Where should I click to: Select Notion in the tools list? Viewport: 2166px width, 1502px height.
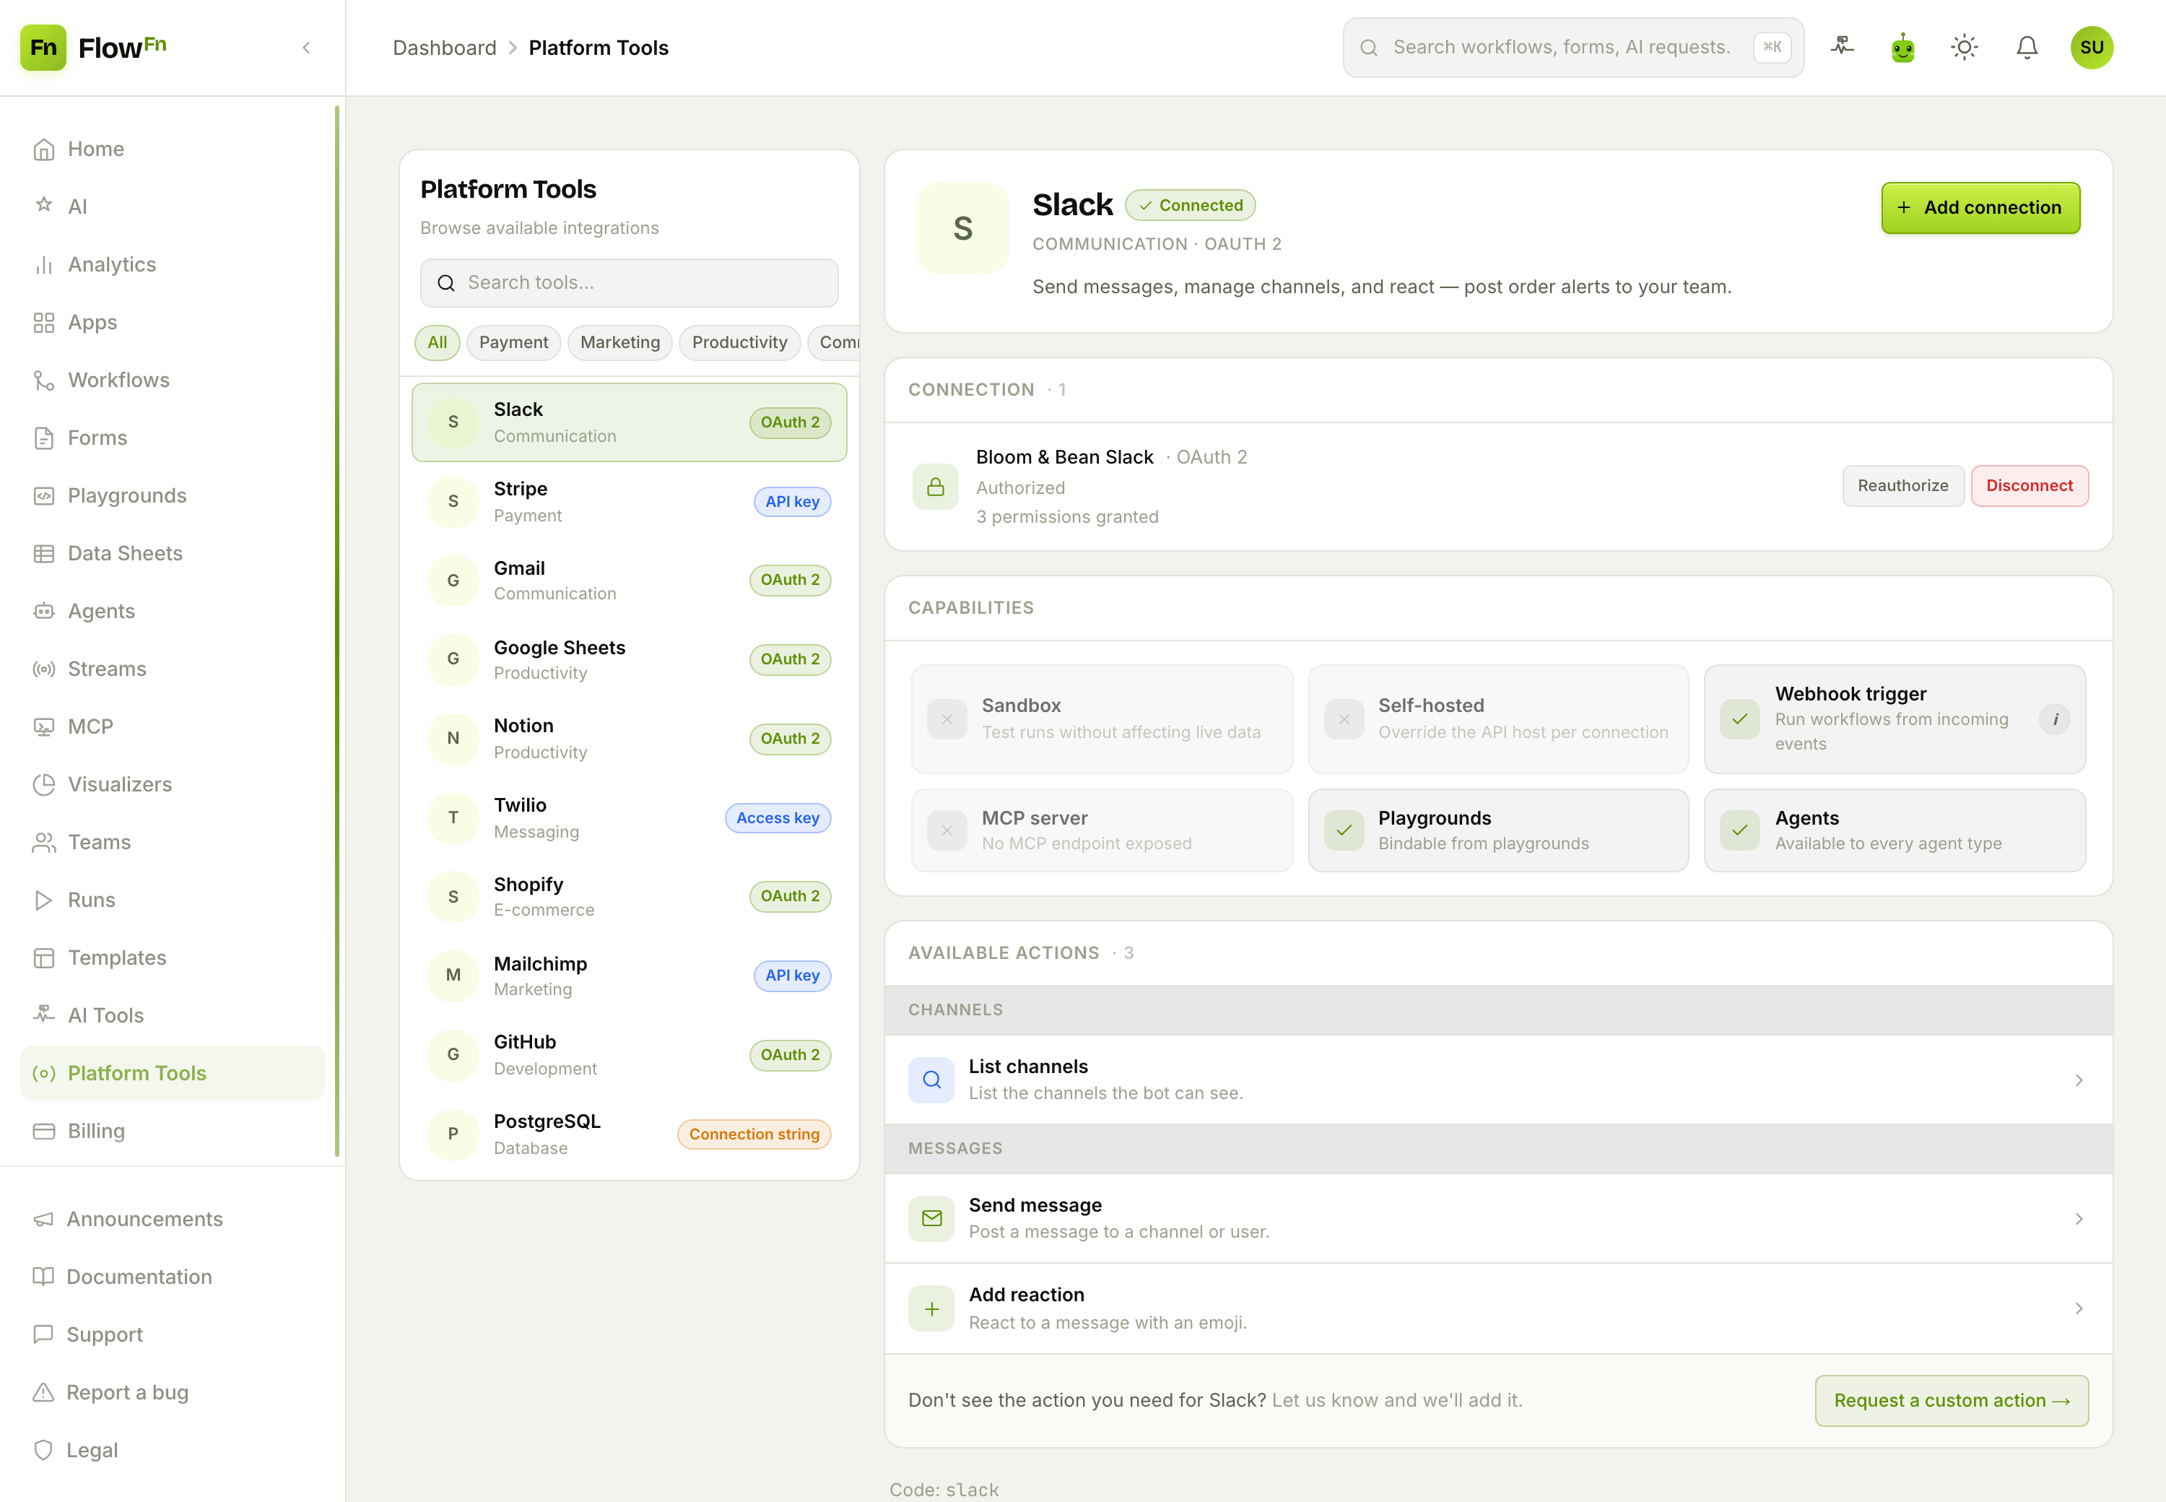coord(629,739)
